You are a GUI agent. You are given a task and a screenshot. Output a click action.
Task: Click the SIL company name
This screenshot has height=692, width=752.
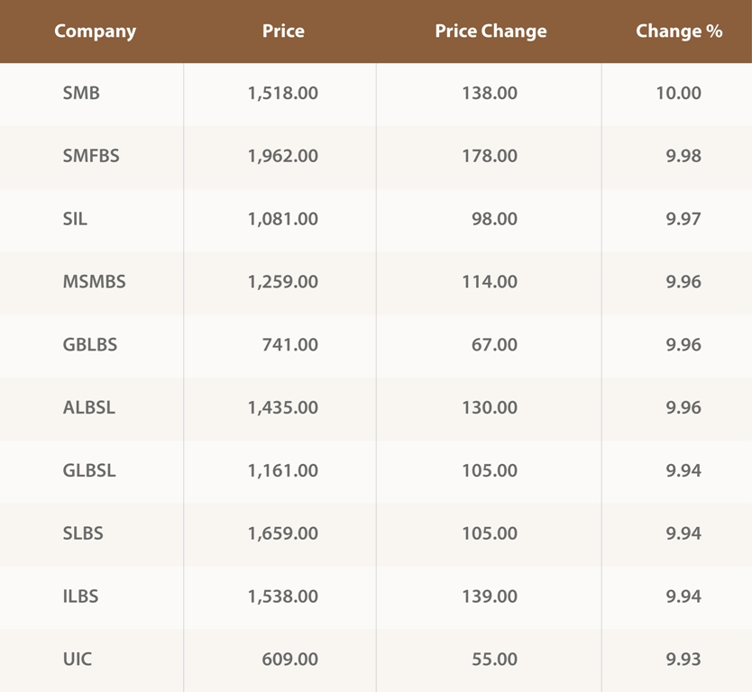76,219
